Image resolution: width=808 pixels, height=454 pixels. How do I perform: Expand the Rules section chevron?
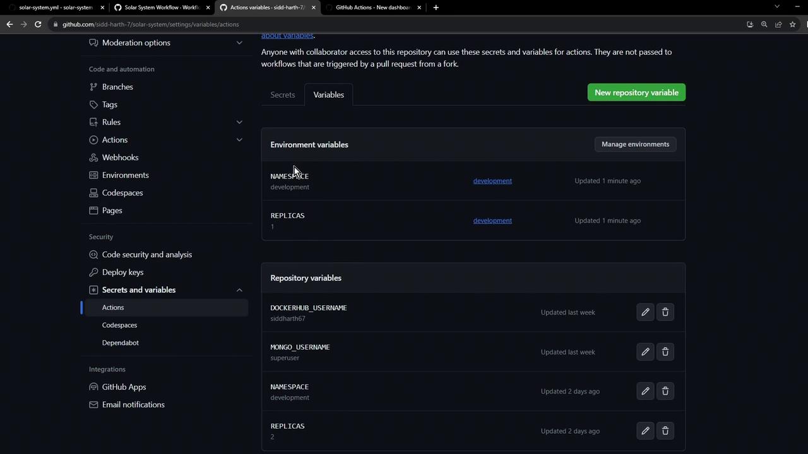point(239,122)
